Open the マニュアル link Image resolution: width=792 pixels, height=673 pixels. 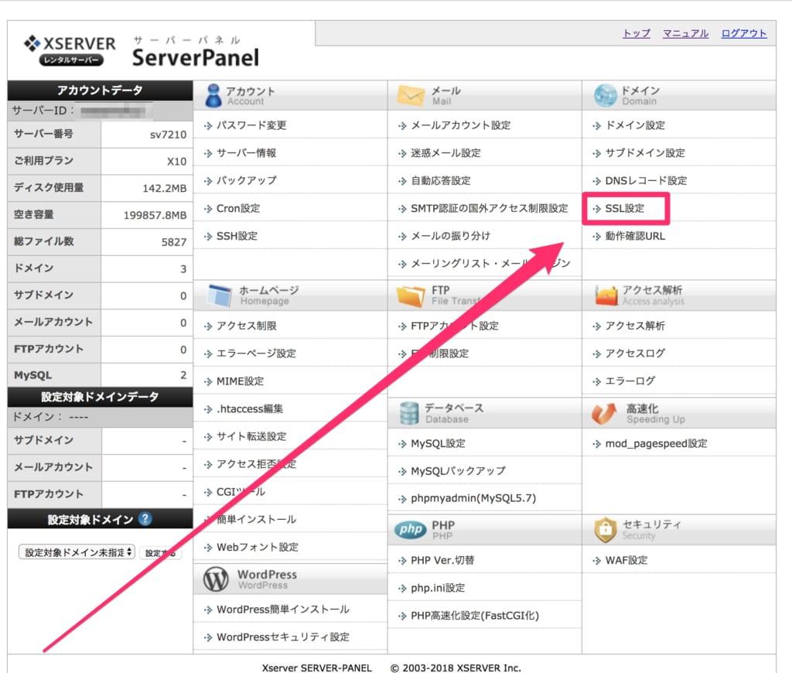click(x=685, y=33)
